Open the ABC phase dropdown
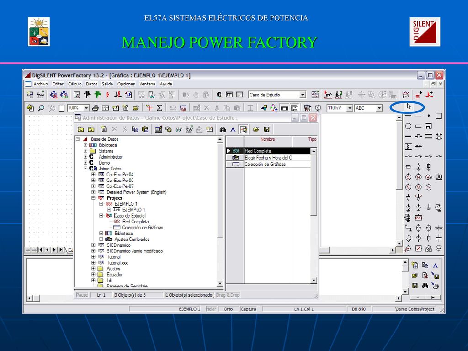This screenshot has width=468, height=351. [379, 108]
